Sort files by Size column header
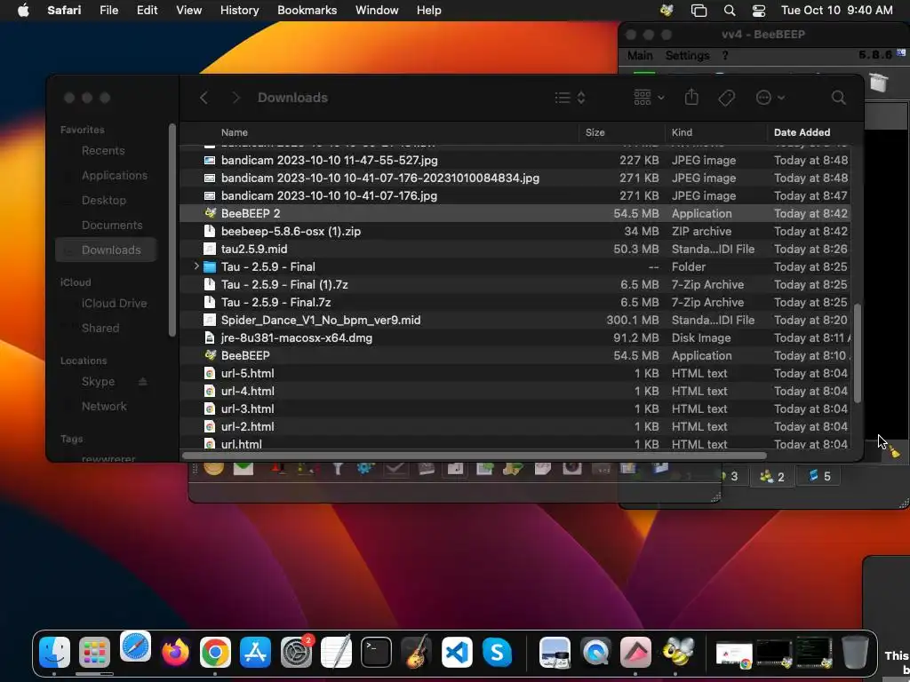 coord(595,132)
